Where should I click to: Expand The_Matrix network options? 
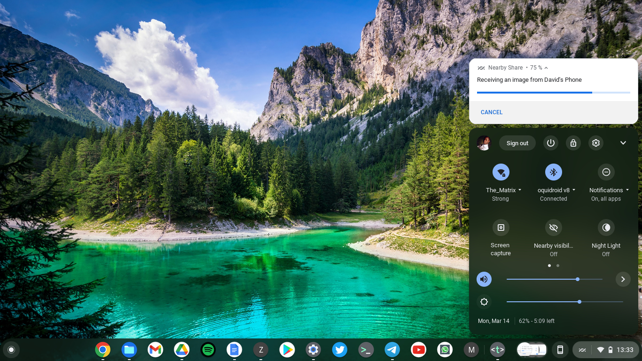tap(520, 190)
